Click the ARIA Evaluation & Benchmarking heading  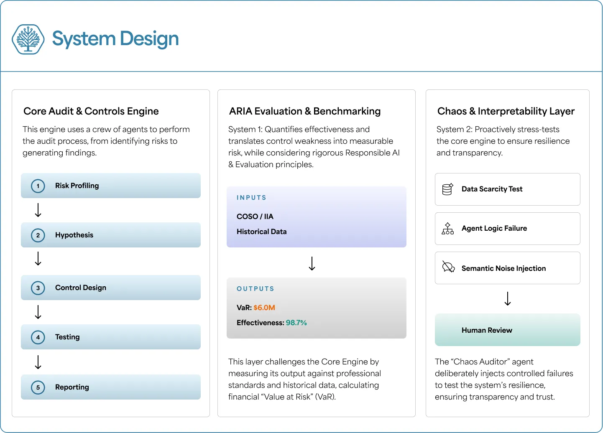tap(305, 111)
